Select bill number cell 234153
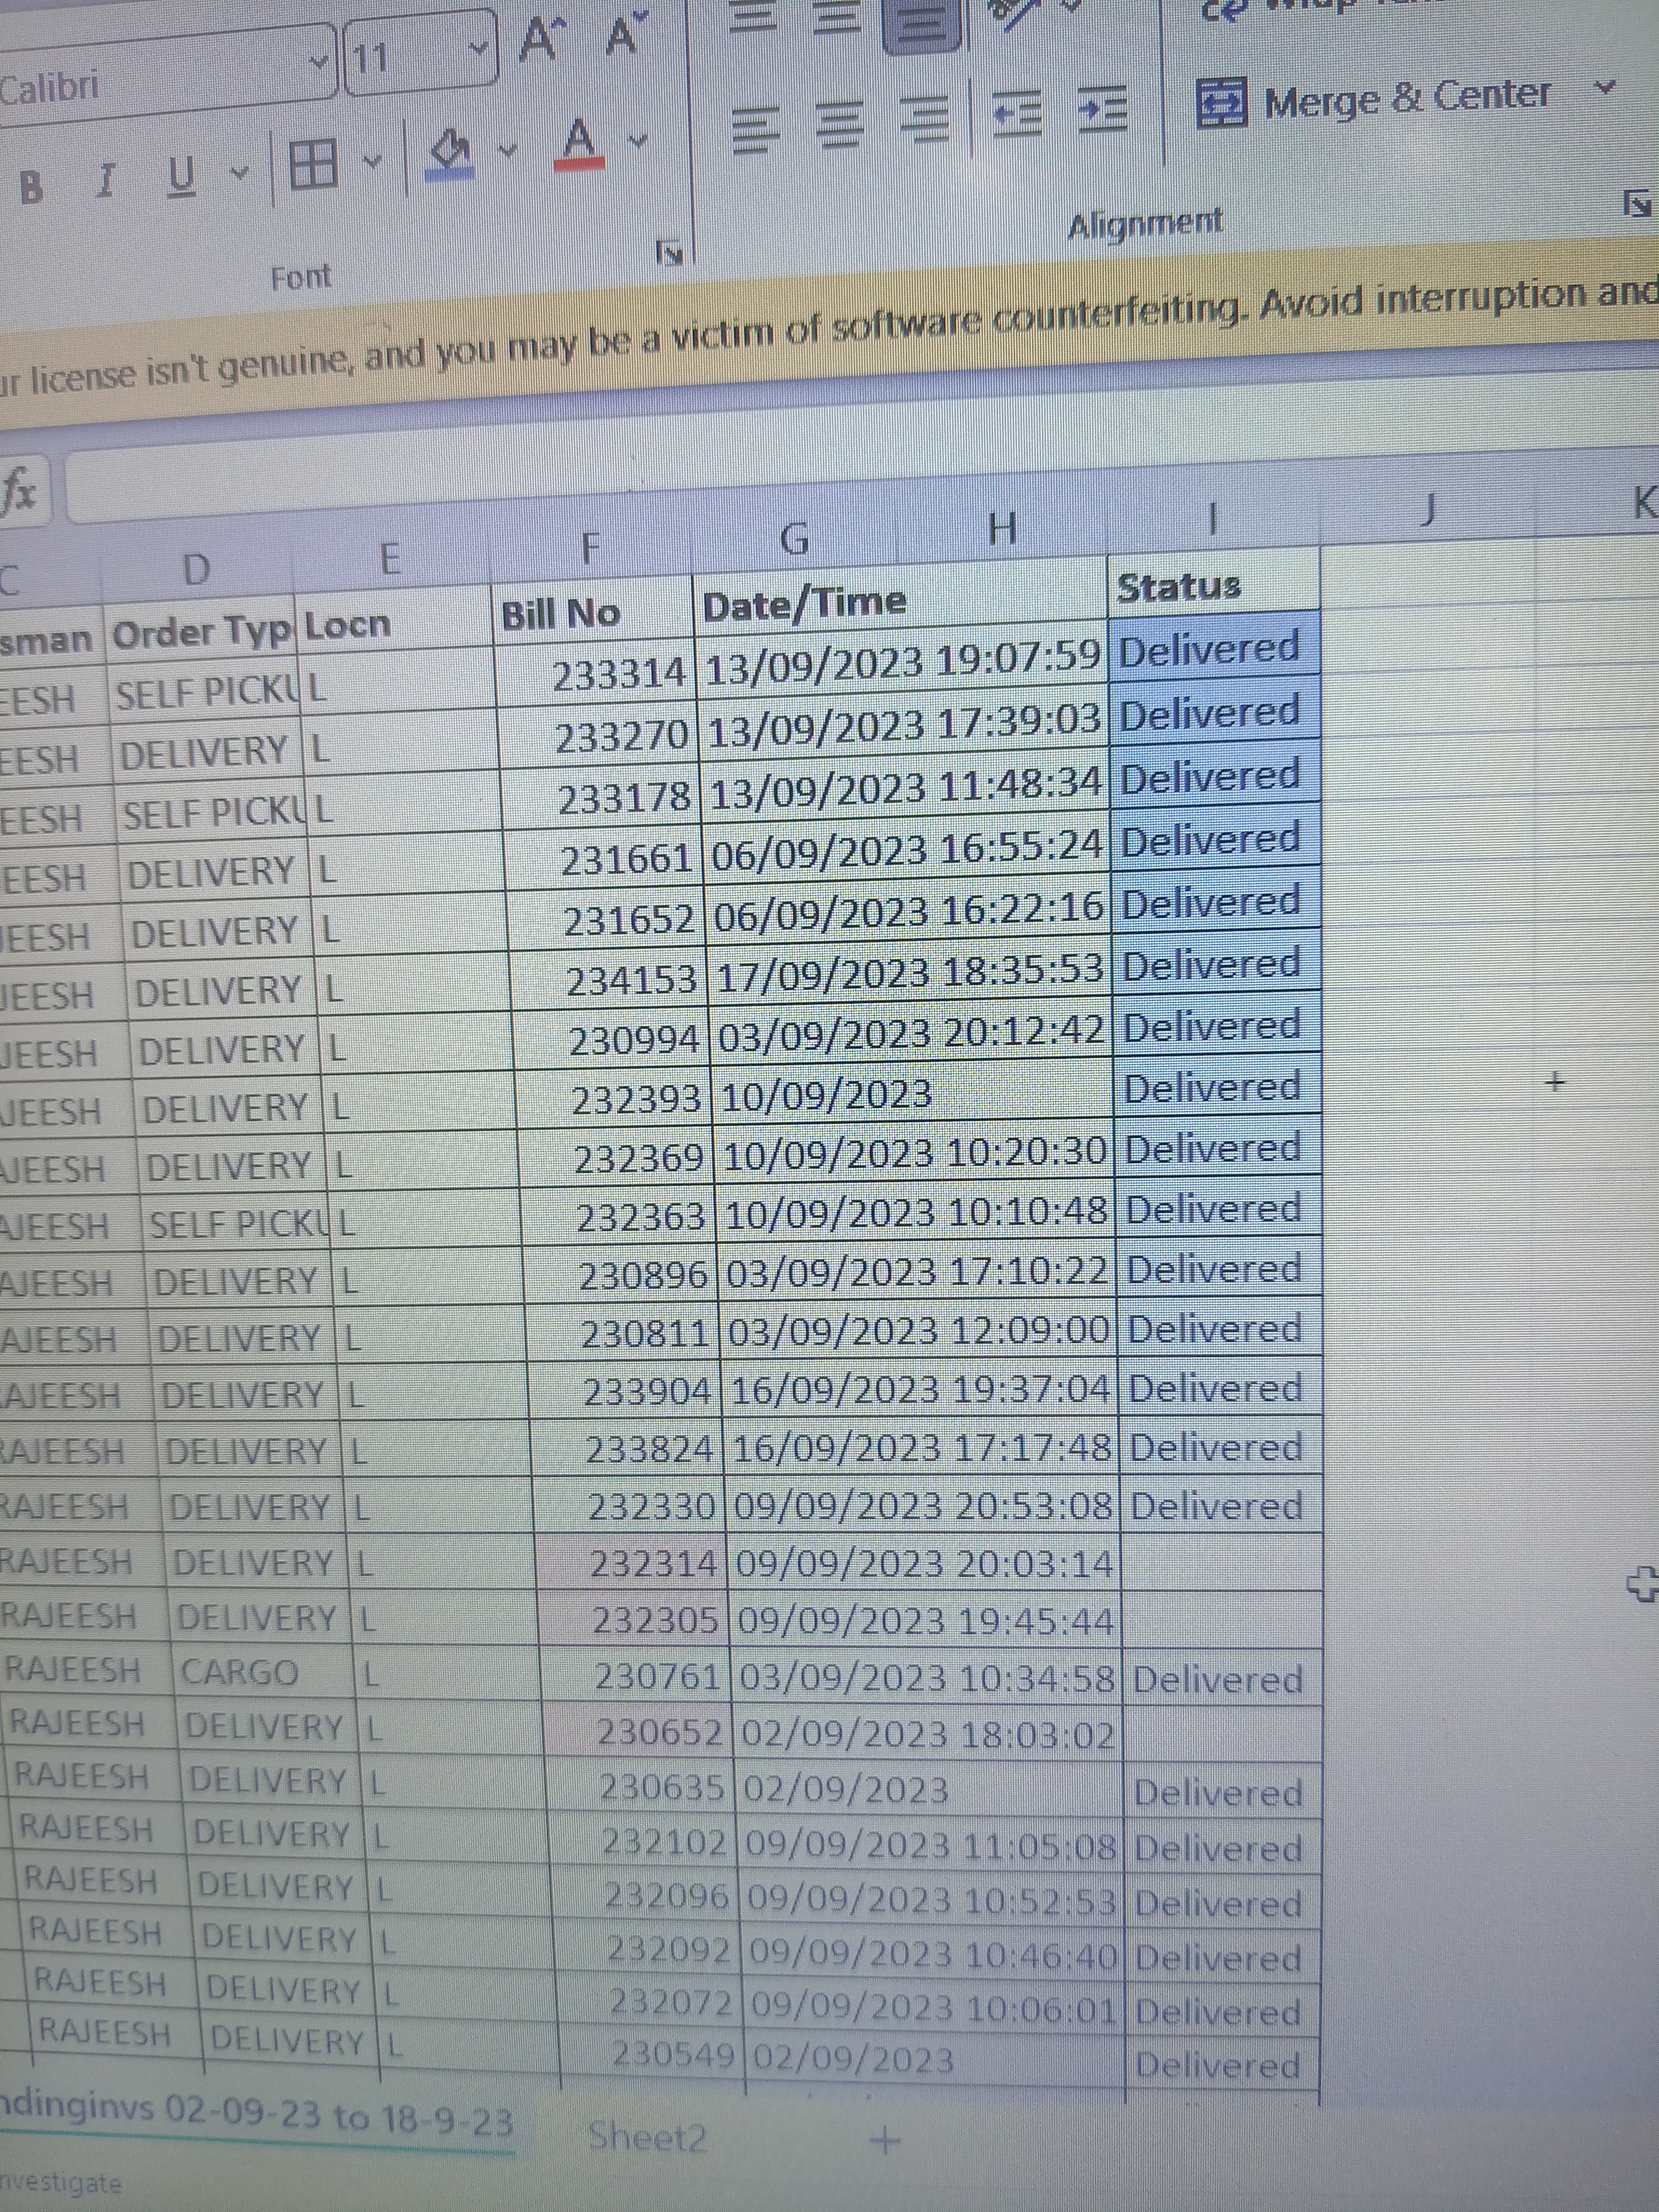The height and width of the screenshot is (2212, 1659). point(612,981)
